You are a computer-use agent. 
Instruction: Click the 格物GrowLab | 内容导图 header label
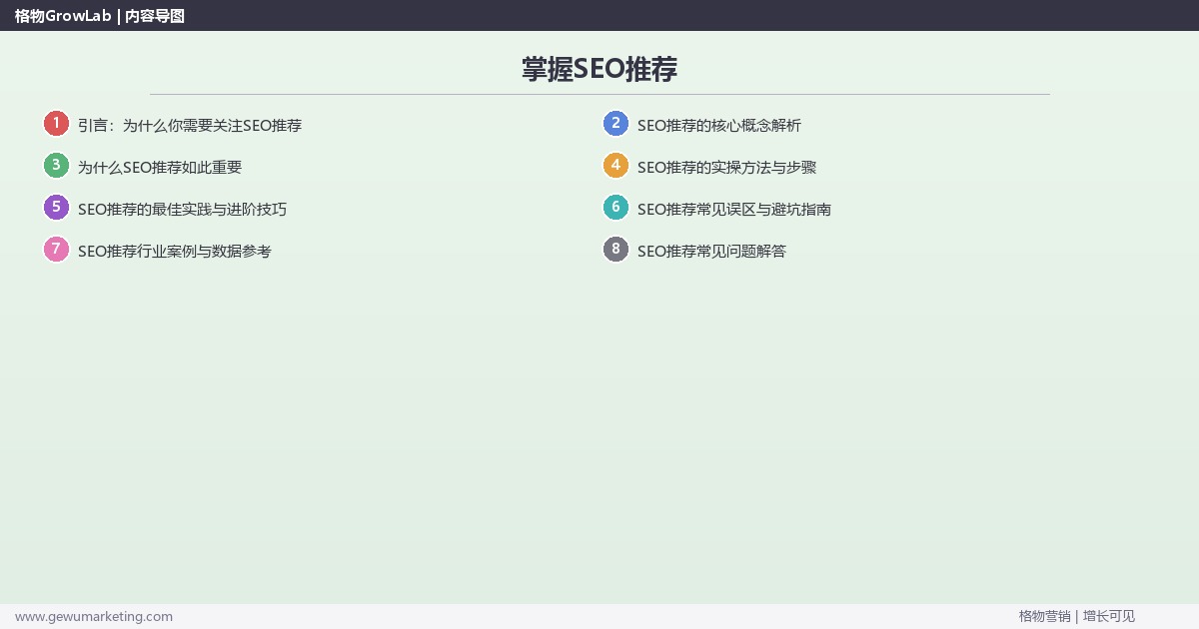click(100, 15)
